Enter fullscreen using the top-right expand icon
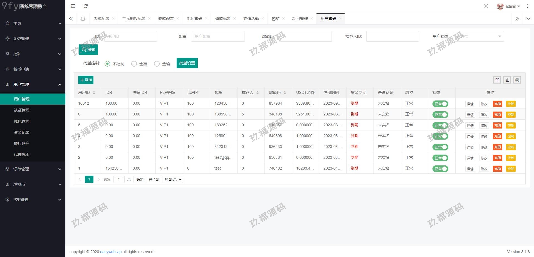 [x=486, y=6]
